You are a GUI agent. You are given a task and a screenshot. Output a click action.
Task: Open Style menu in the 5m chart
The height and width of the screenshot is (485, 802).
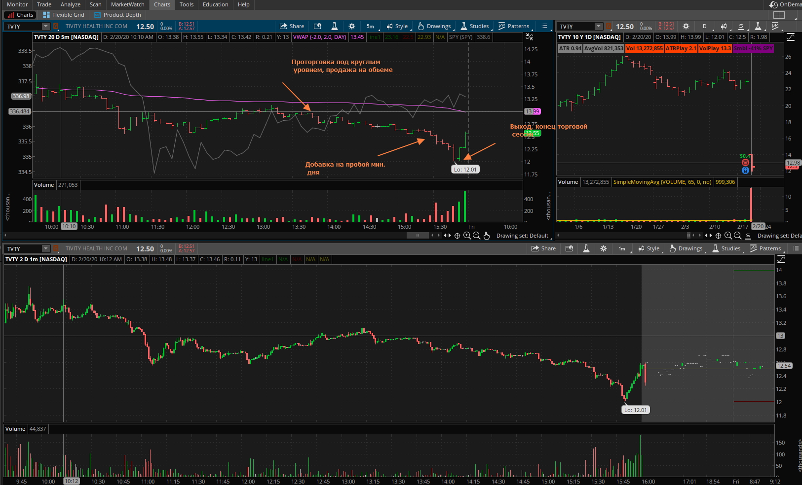[x=397, y=27]
